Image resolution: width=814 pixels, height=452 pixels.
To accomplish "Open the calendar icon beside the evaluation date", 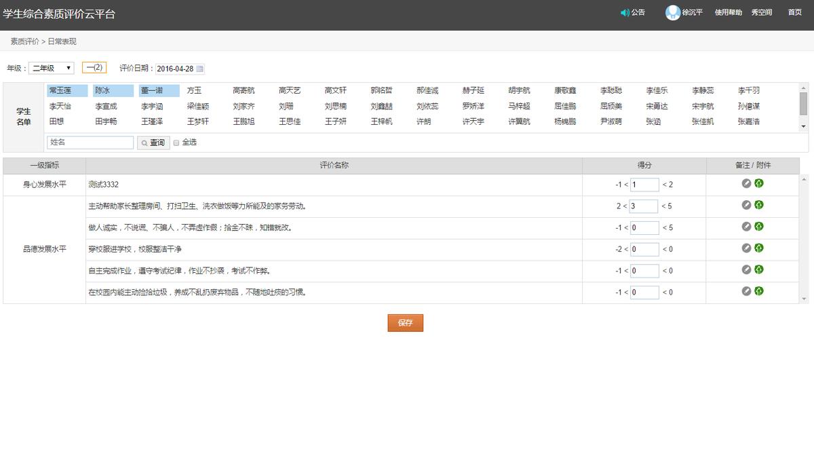I will pos(199,68).
